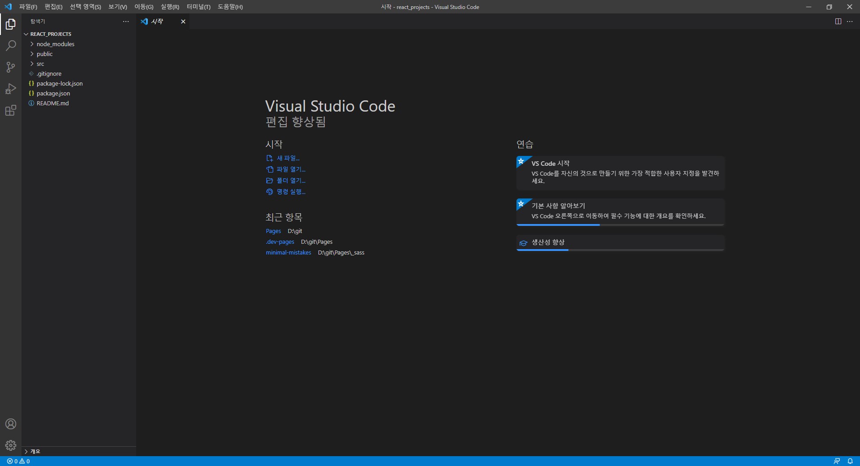Open the 편집(E) menu
The width and height of the screenshot is (860, 466).
point(53,7)
